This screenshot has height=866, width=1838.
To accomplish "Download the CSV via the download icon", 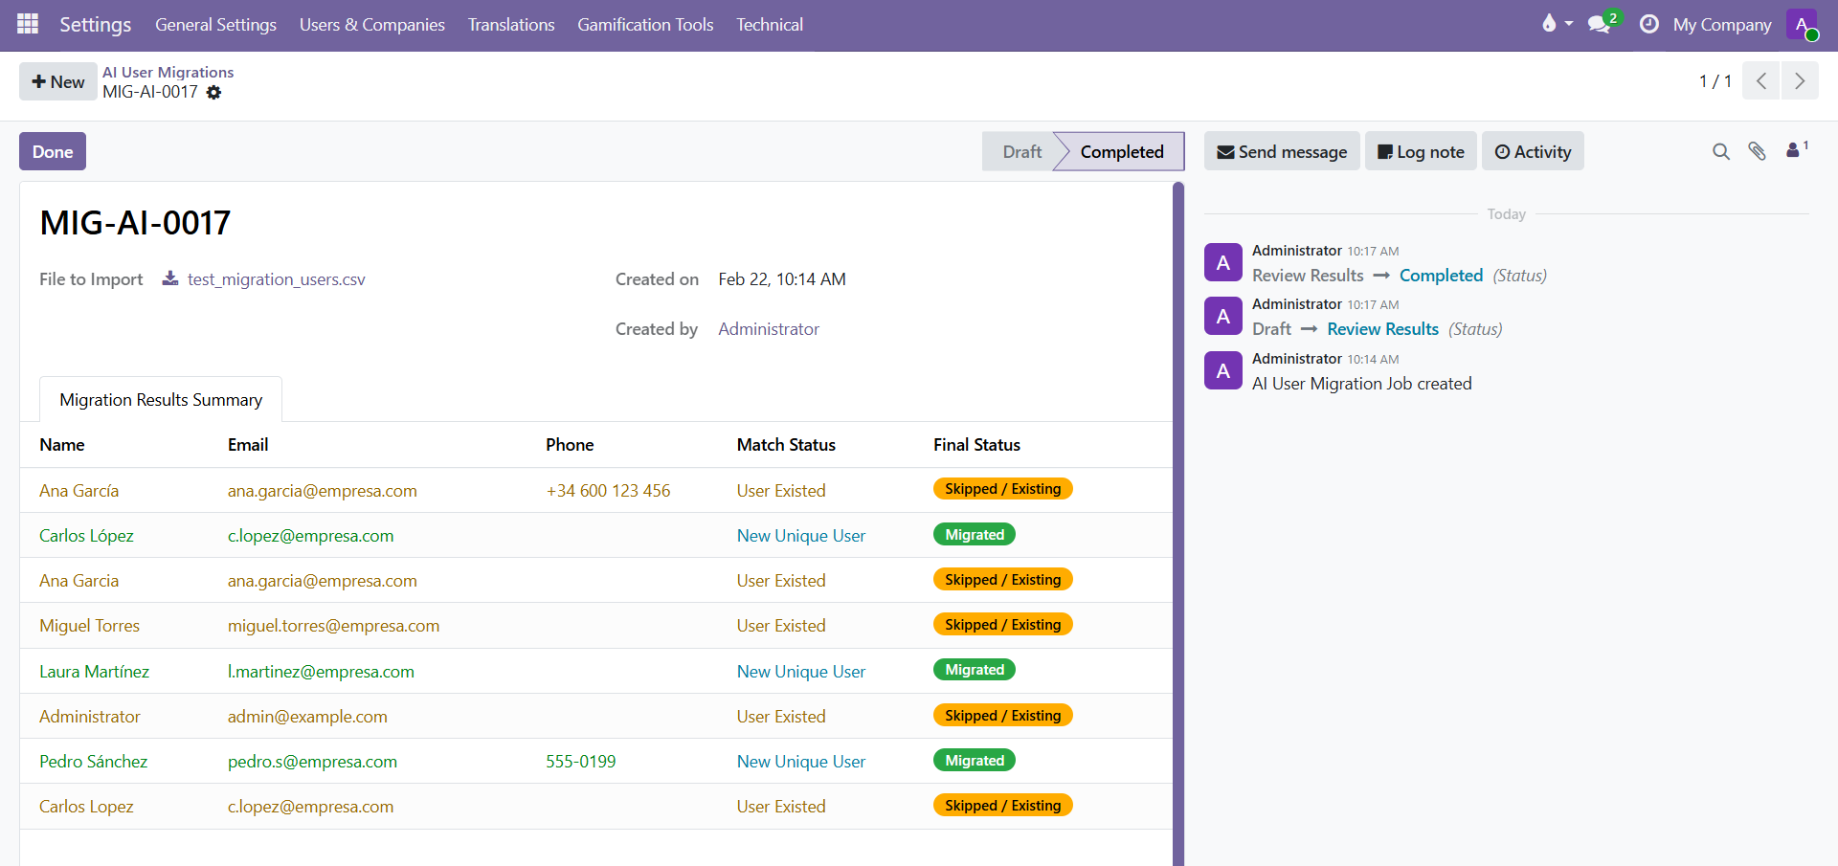I will click(169, 278).
